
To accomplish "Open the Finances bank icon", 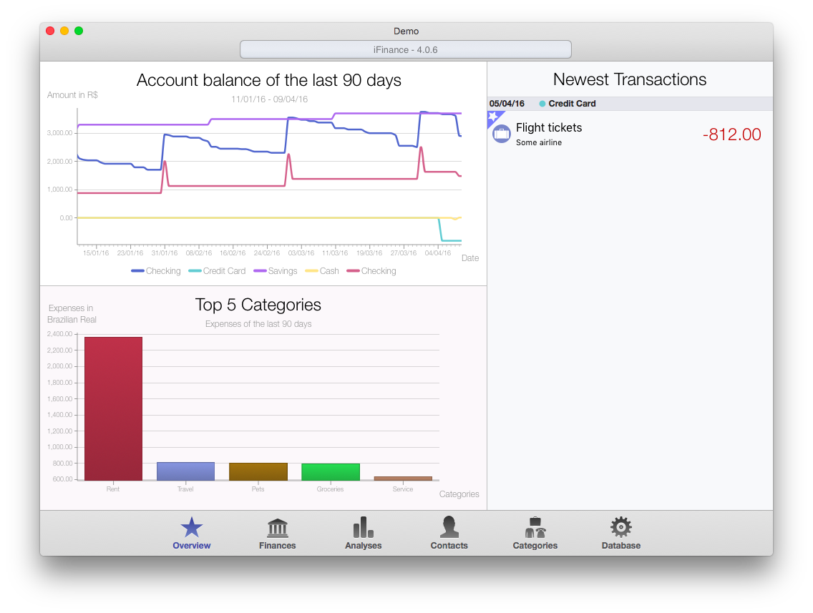I will coord(277,533).
